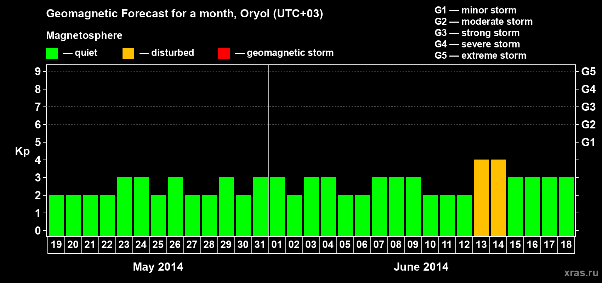The height and width of the screenshot is (283, 602).
Task: Click the G3 right axis label
Action: (x=589, y=107)
